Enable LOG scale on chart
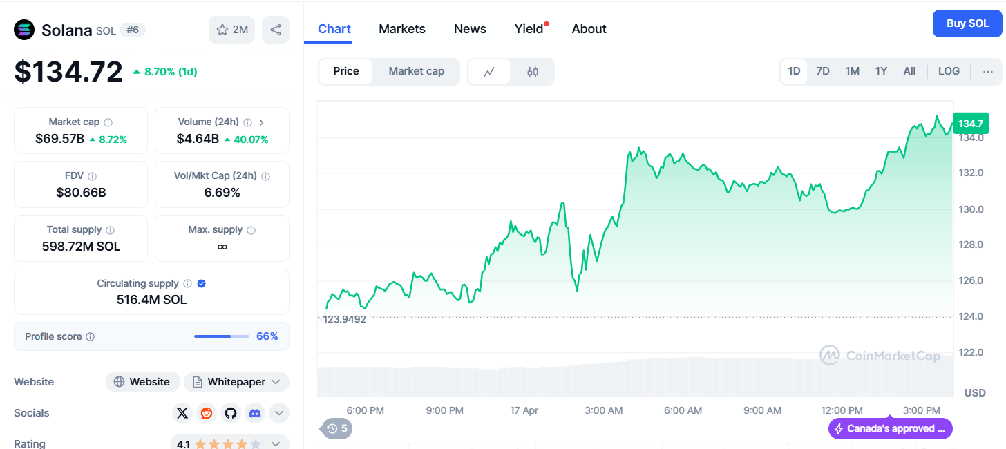Screen dimensions: 1006x449 [x=949, y=71]
